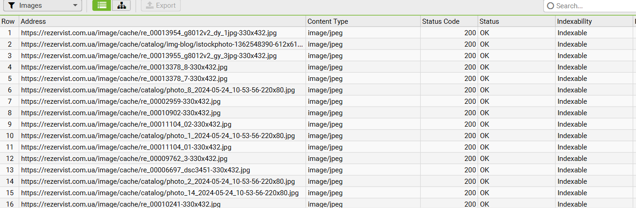Switch to tree view mode
The width and height of the screenshot is (636, 208).
point(121,5)
